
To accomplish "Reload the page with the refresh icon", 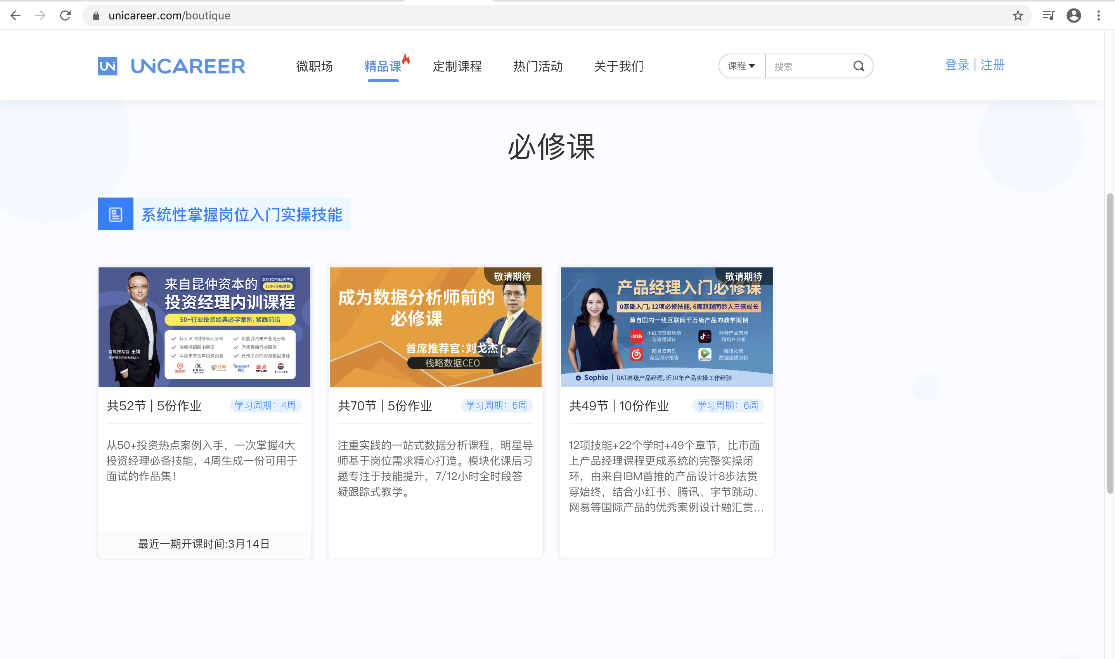I will (65, 16).
